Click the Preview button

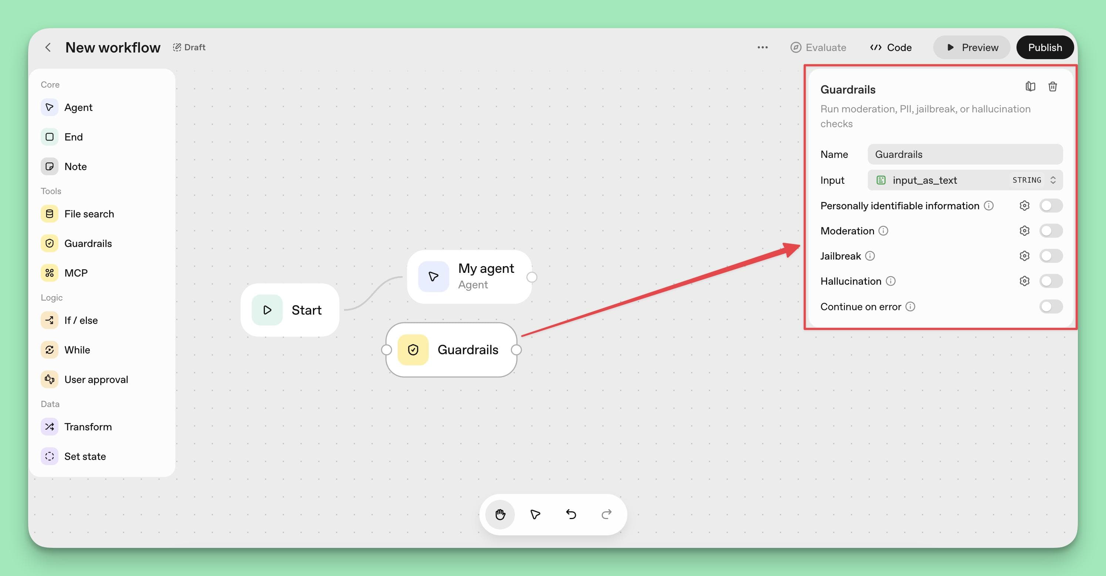point(972,47)
